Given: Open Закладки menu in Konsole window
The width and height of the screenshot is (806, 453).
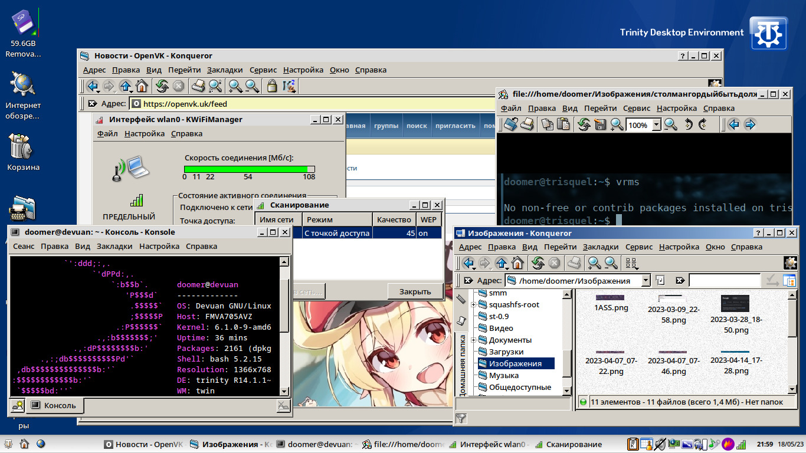Looking at the screenshot, I should [x=114, y=247].
